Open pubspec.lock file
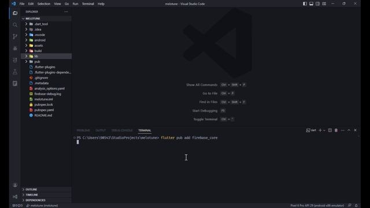The image size is (370, 208). tap(46, 105)
